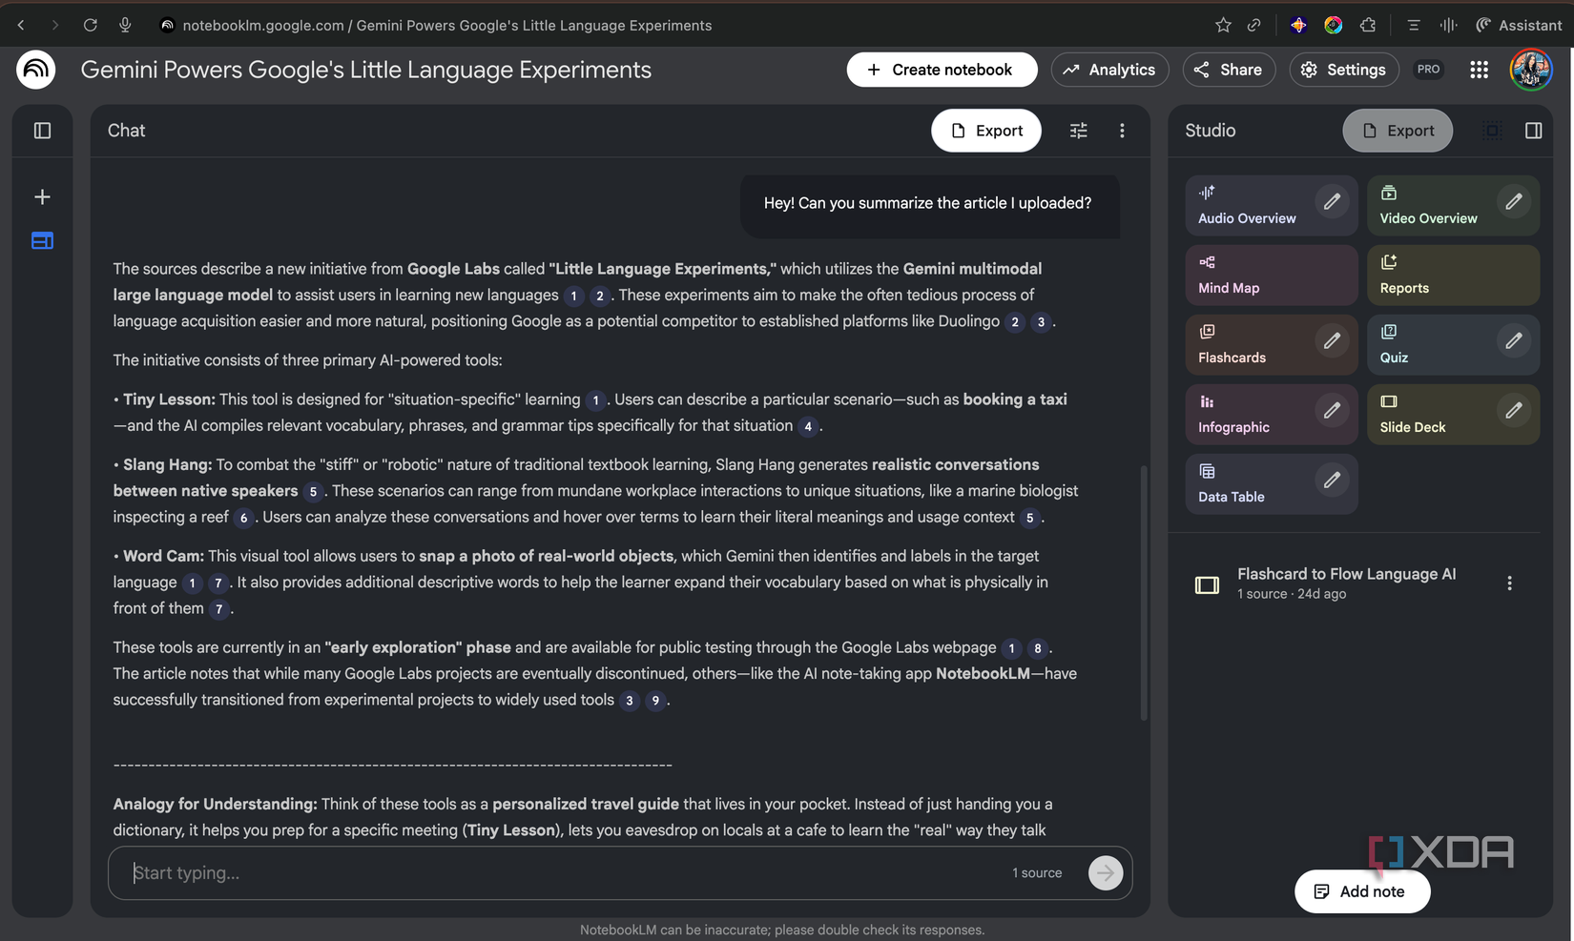Click the address bar URL
This screenshot has height=941, width=1574.
tap(447, 26)
